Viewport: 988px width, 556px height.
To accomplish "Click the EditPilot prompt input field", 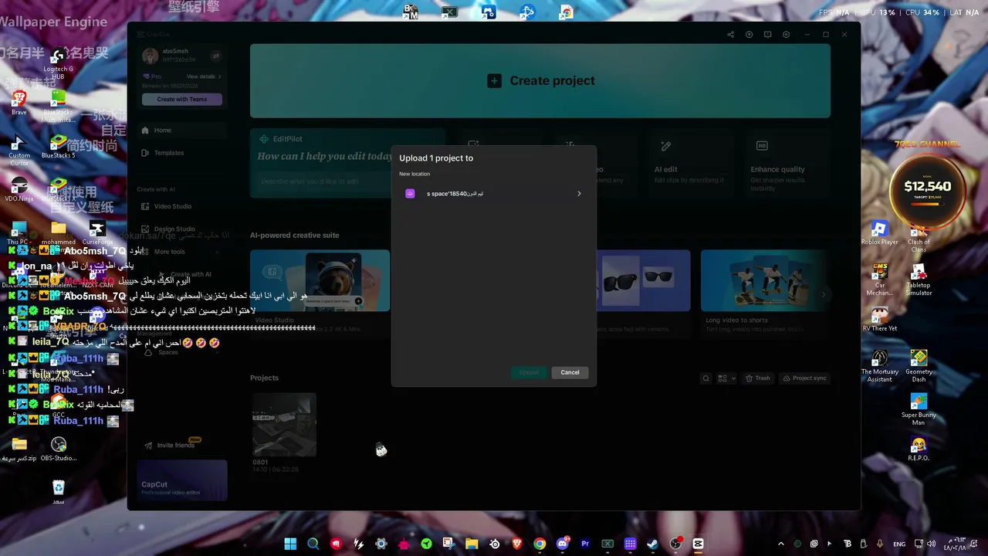I will point(324,181).
